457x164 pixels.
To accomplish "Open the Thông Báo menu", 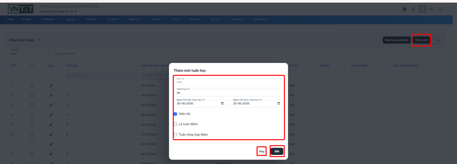I will [238, 19].
